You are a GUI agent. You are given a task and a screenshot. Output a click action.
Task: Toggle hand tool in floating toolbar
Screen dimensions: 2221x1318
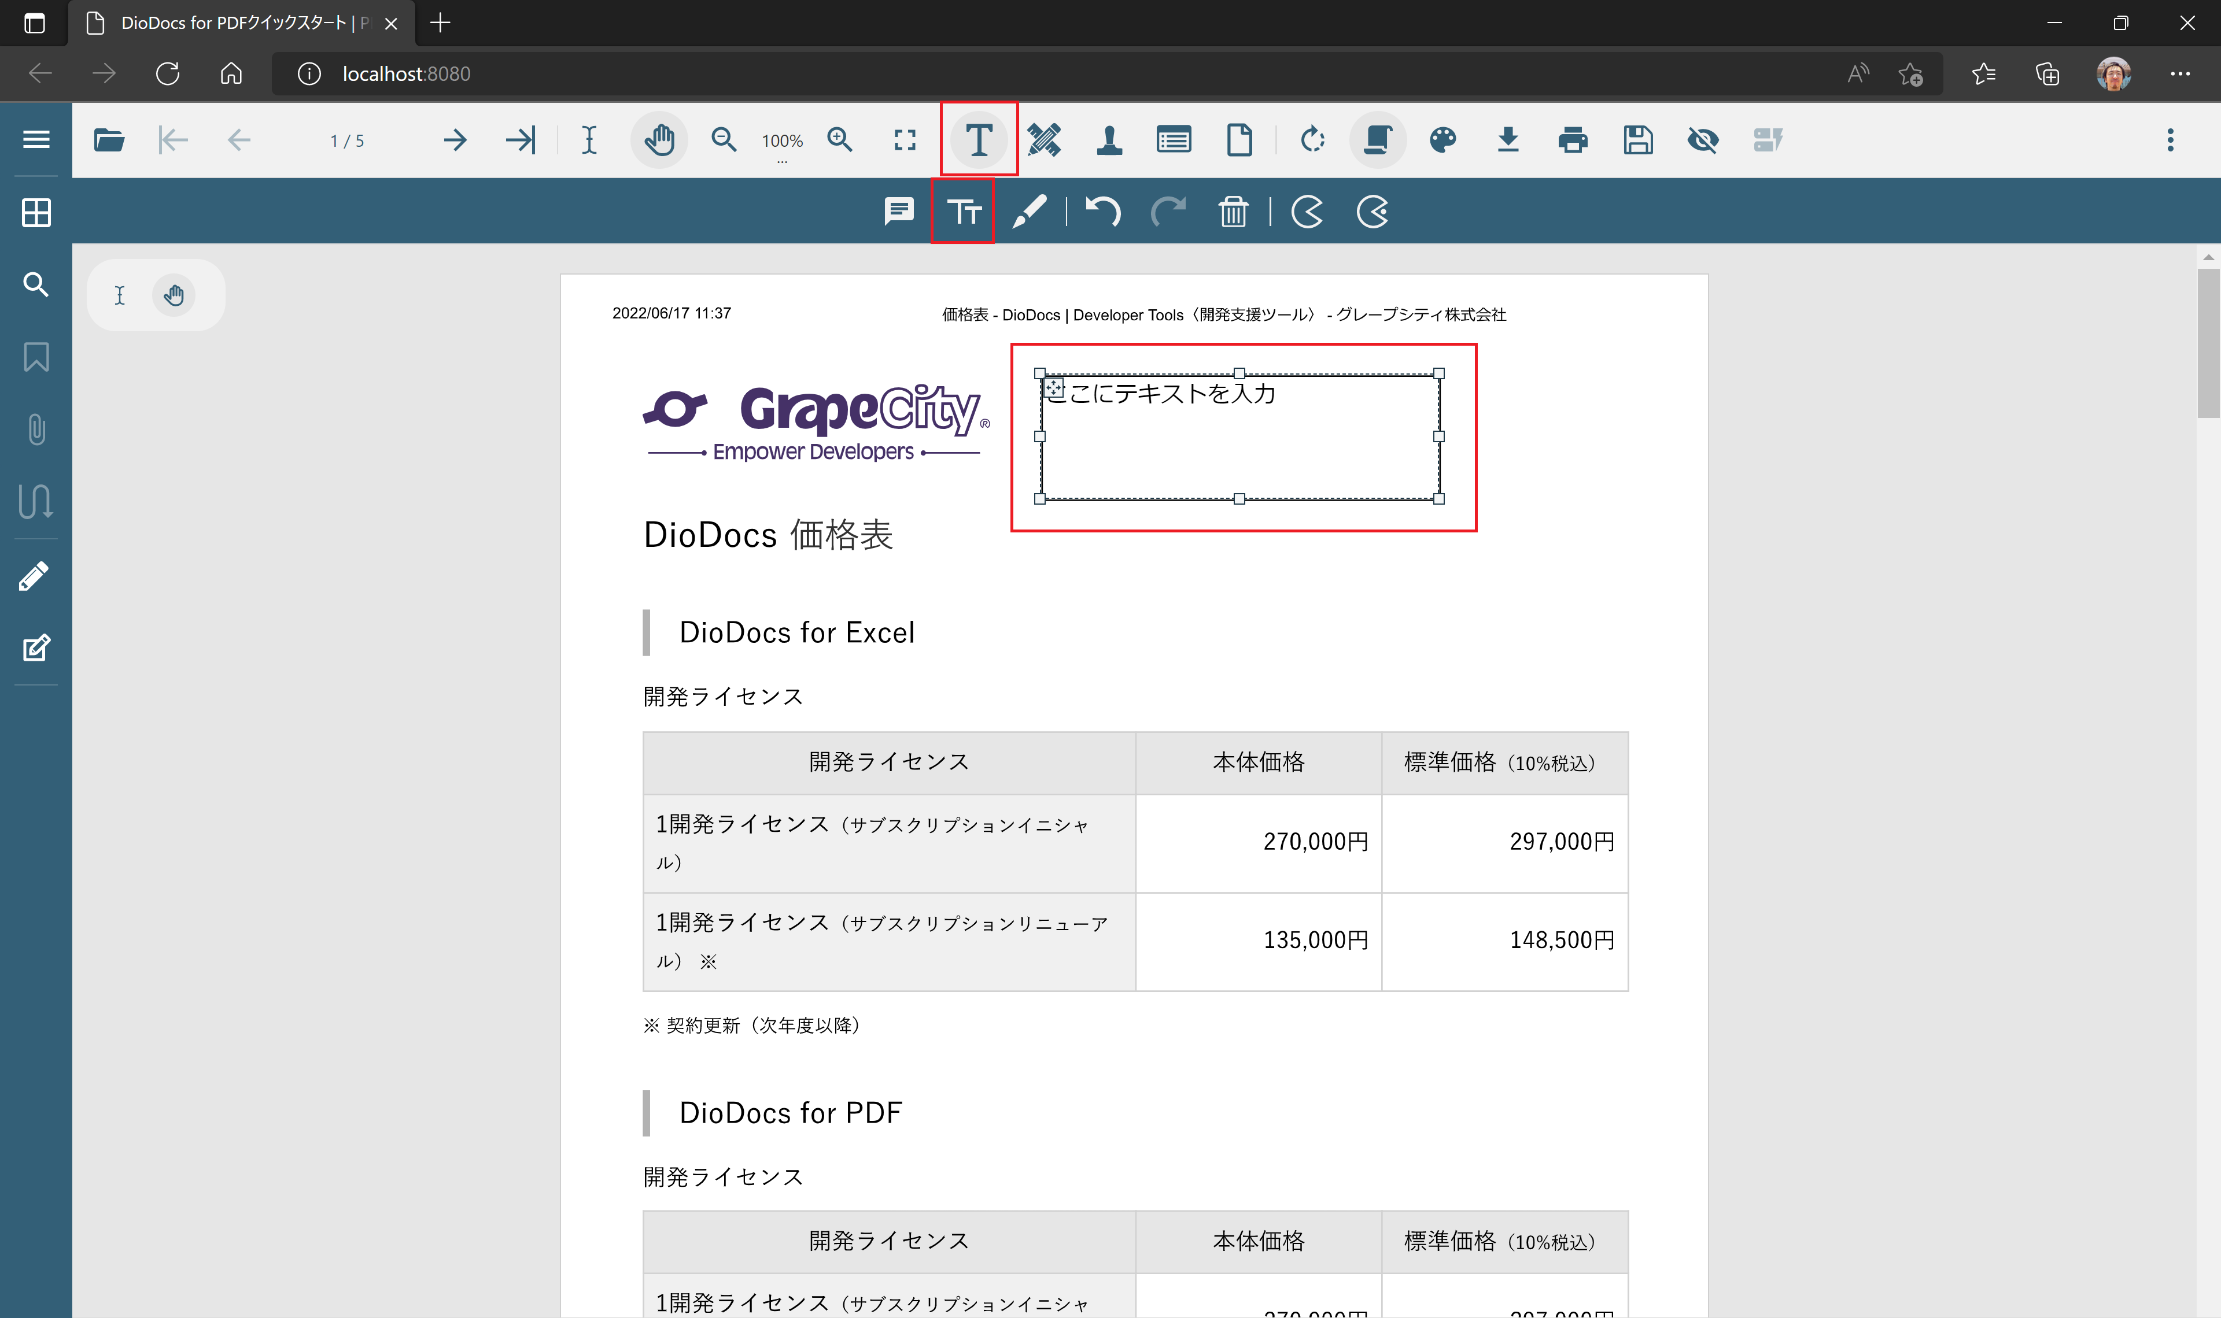pyautogui.click(x=174, y=295)
